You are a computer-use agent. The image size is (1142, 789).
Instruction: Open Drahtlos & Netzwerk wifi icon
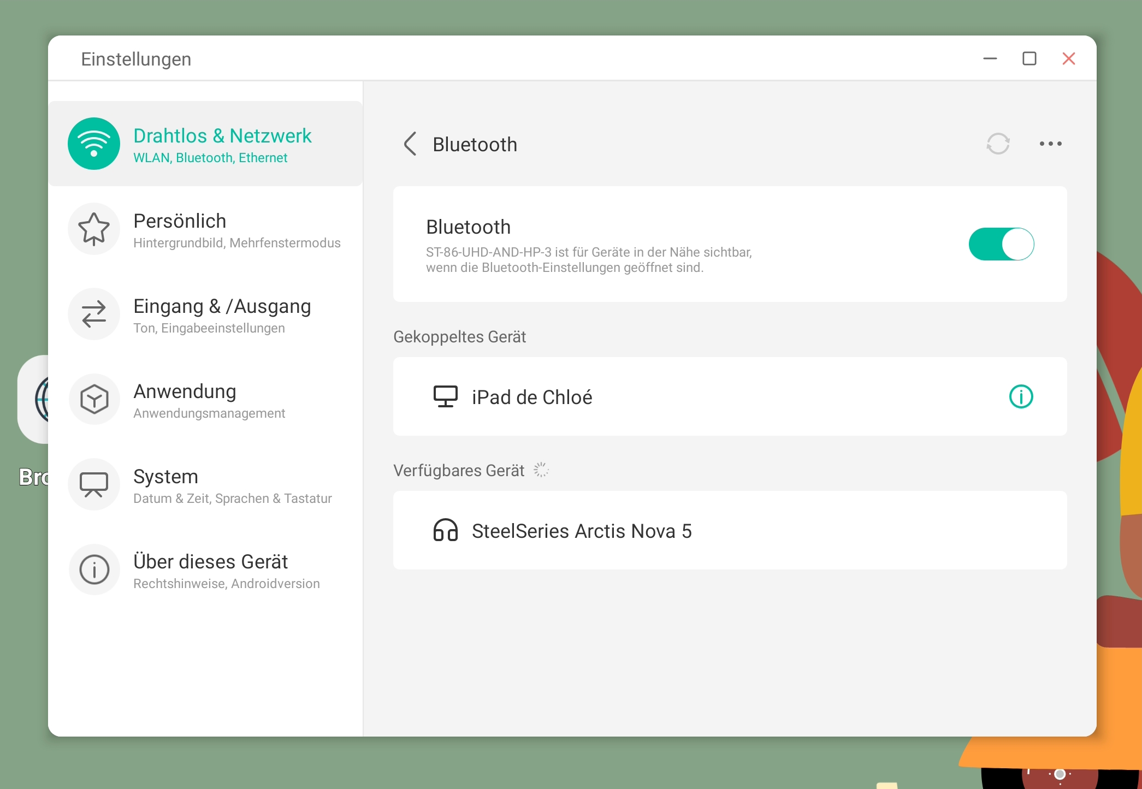point(94,144)
